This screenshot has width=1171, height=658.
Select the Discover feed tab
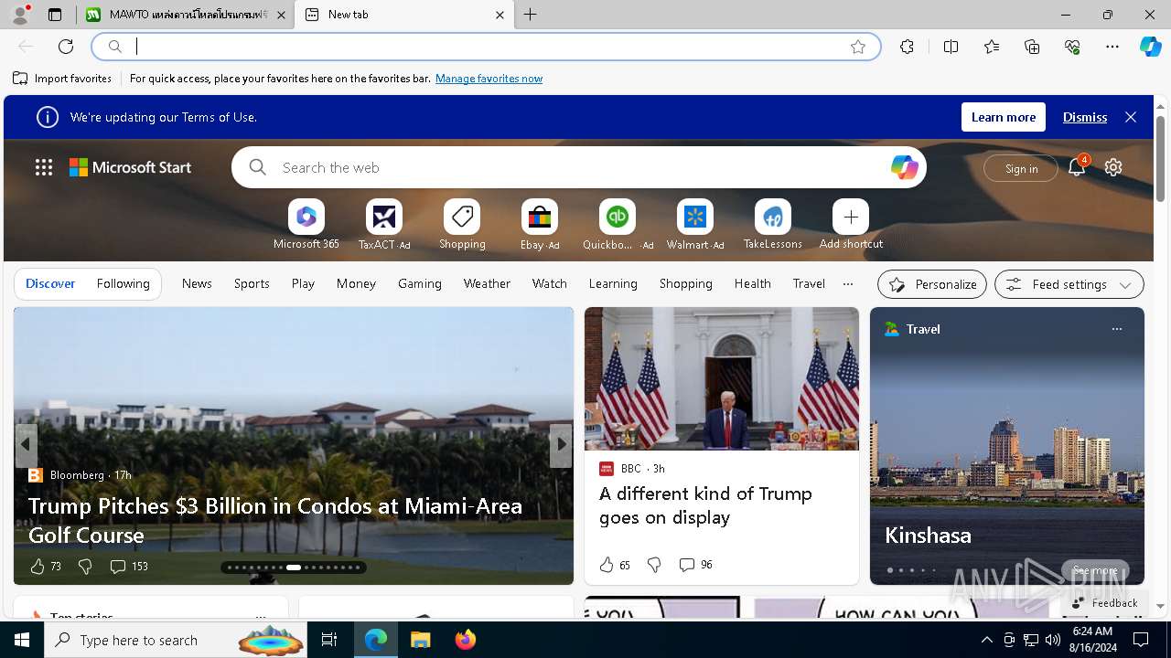[50, 283]
